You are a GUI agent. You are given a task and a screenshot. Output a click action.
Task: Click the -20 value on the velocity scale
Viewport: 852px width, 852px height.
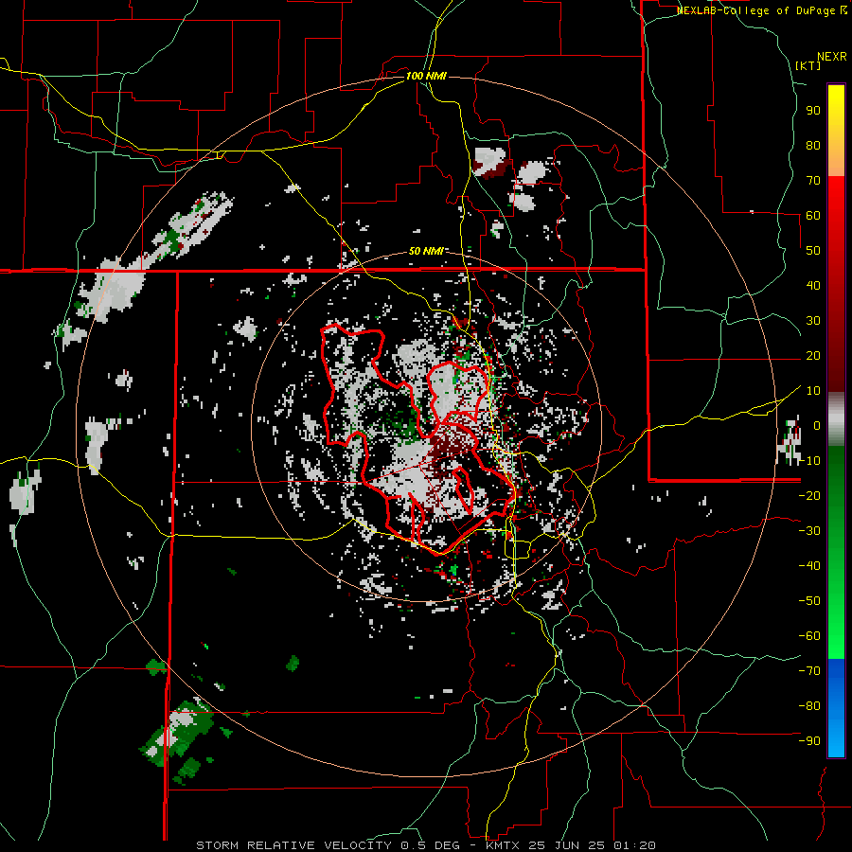point(809,496)
